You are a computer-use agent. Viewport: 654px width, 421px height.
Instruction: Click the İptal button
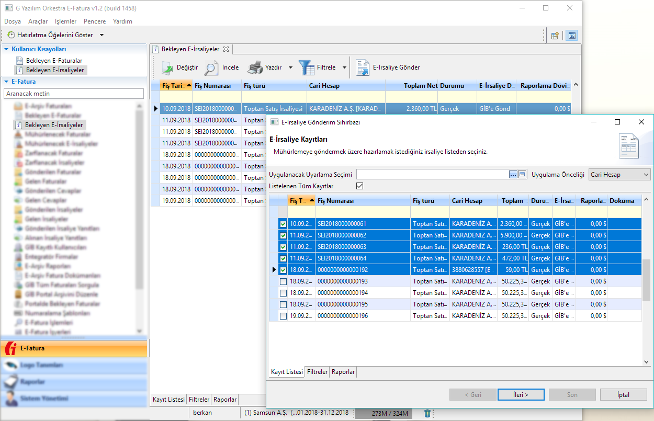click(624, 395)
